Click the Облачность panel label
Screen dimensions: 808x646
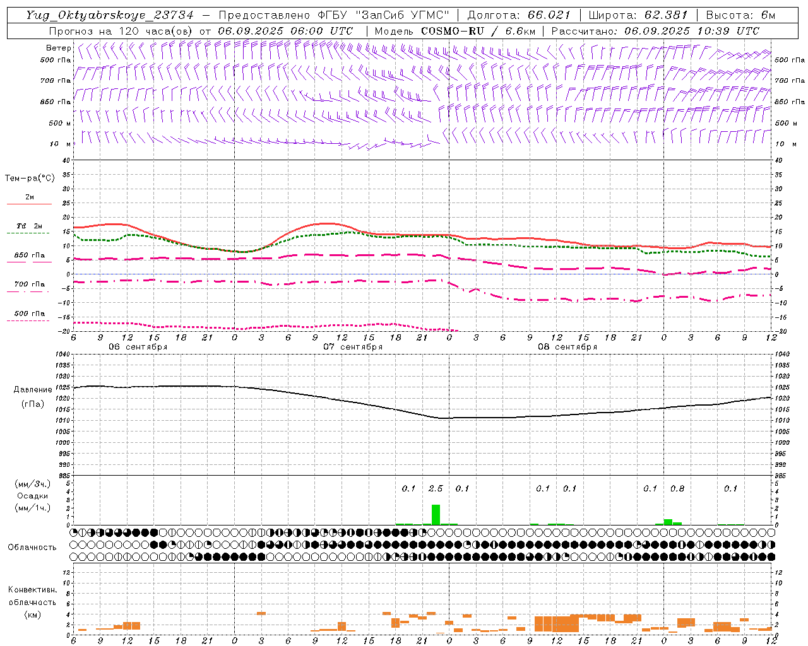(x=32, y=548)
